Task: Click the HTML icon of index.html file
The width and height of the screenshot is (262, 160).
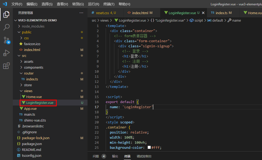Action: (x=21, y=50)
